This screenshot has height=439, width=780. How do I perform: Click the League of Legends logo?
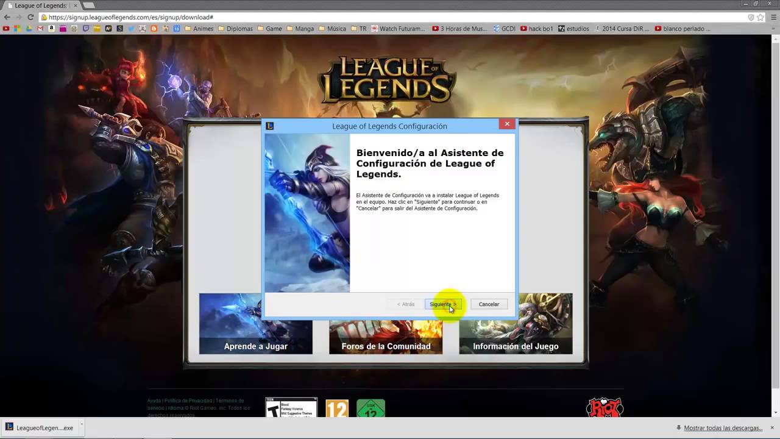coord(387,80)
